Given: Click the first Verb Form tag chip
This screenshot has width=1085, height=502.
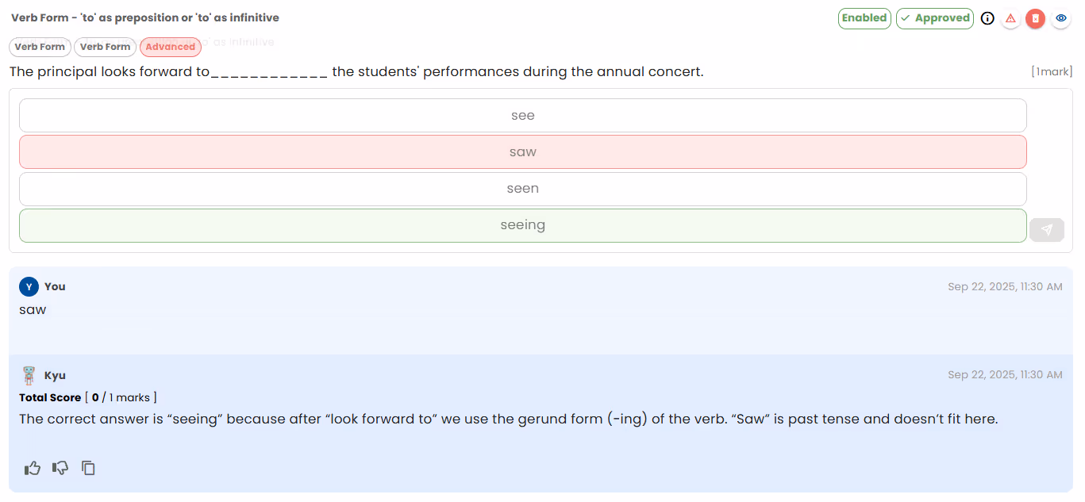Looking at the screenshot, I should pos(40,47).
